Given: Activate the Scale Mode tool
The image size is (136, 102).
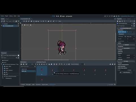Looking at the screenshot, I should pos(29,21).
